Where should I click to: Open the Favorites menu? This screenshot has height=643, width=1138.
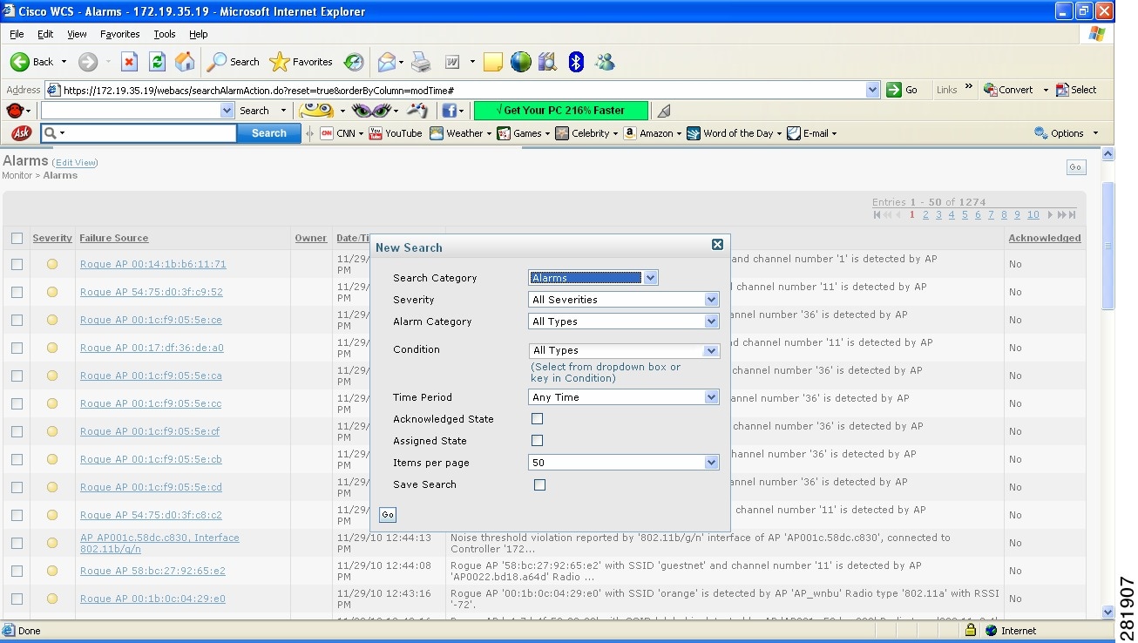[119, 34]
